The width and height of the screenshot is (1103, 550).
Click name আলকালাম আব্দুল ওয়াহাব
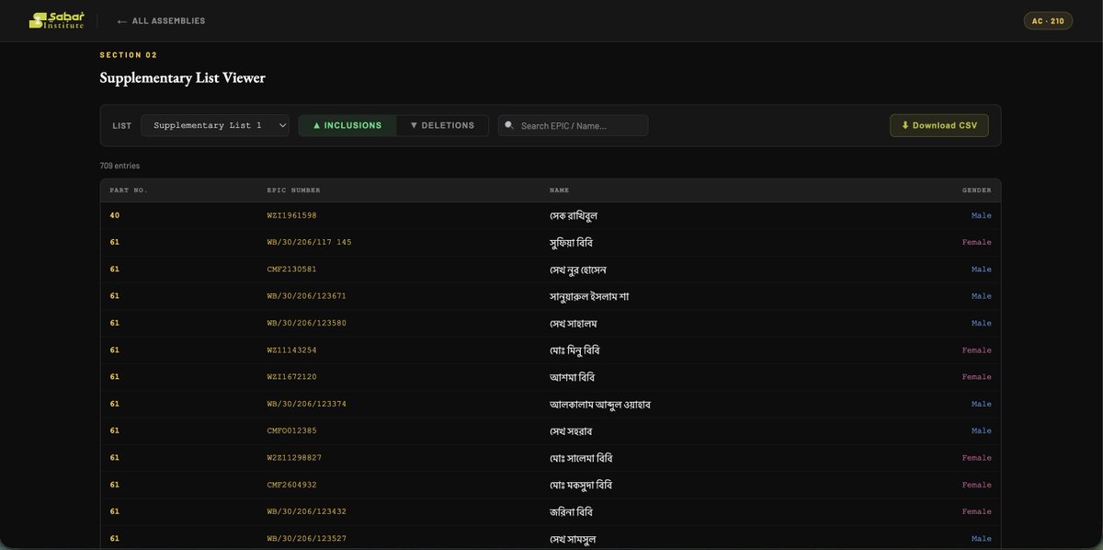tap(599, 404)
